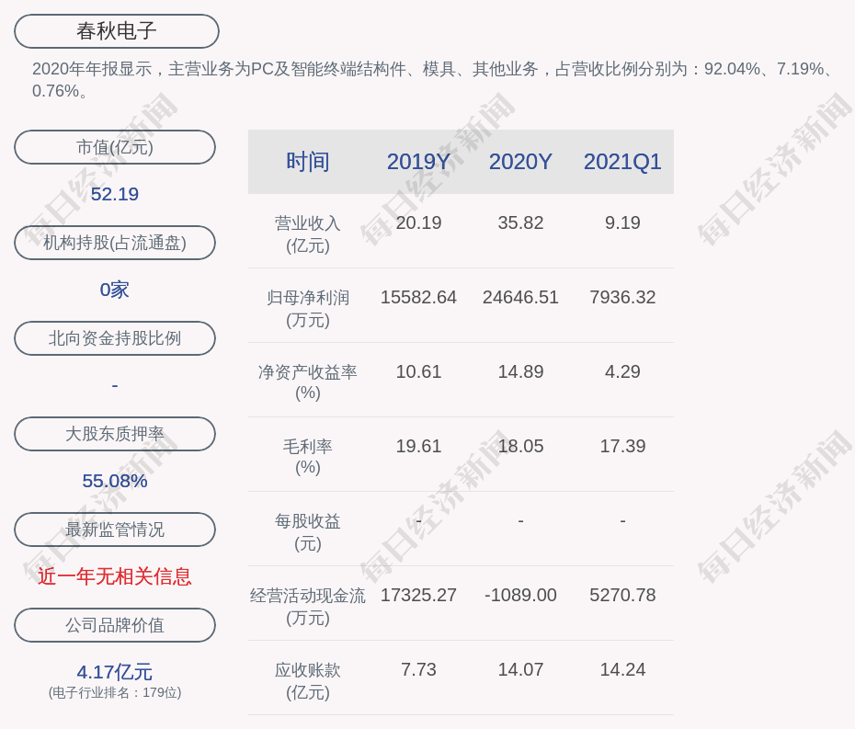This screenshot has width=855, height=729.
Task: Click receivables value 7.73
Action: click(418, 669)
